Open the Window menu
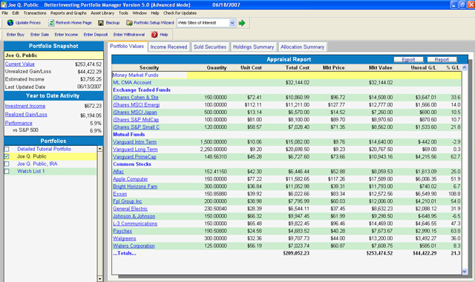 140,13
